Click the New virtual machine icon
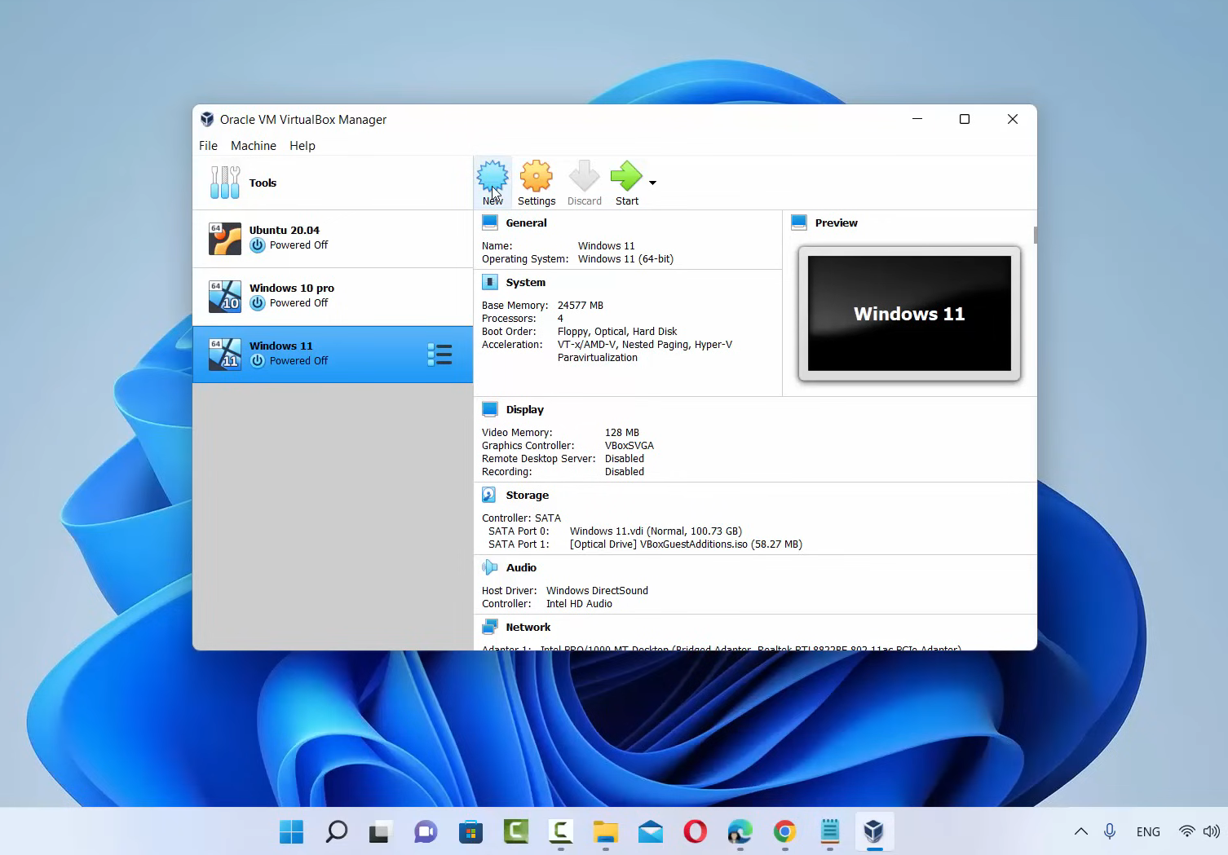 pyautogui.click(x=493, y=176)
